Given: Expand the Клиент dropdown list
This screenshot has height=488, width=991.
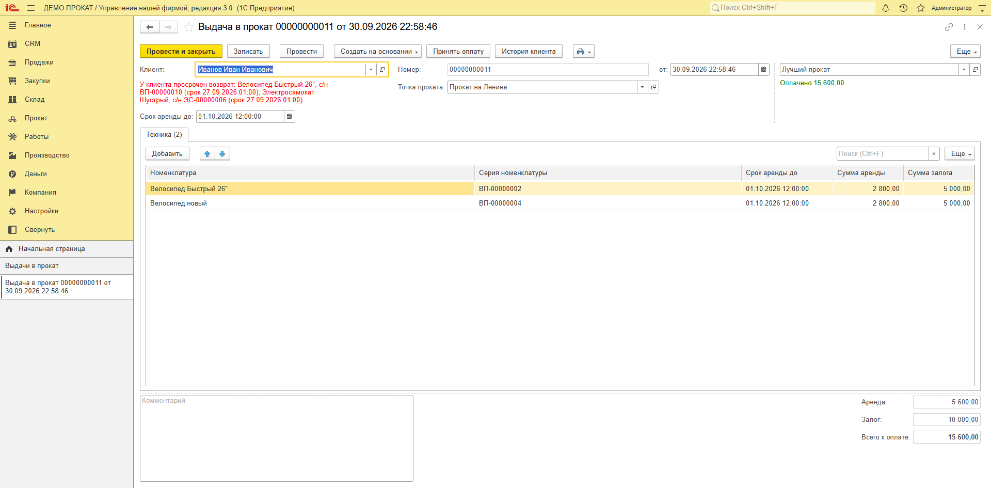Looking at the screenshot, I should point(371,70).
